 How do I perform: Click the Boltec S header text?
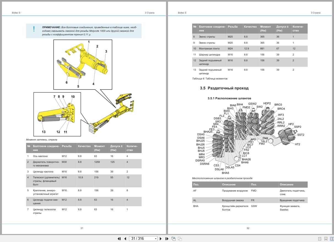[x=16, y=13]
